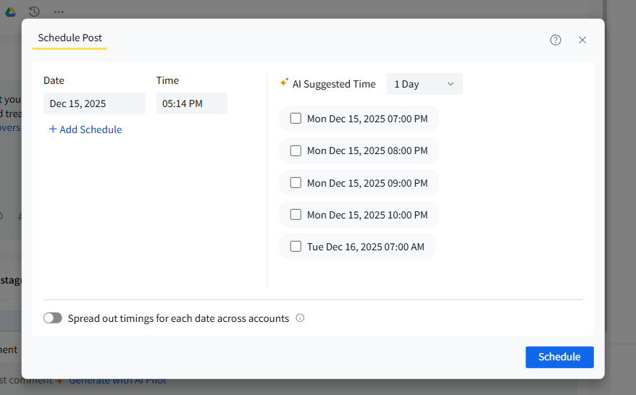Click the 'Date' label text
The height and width of the screenshot is (395, 636).
(54, 80)
